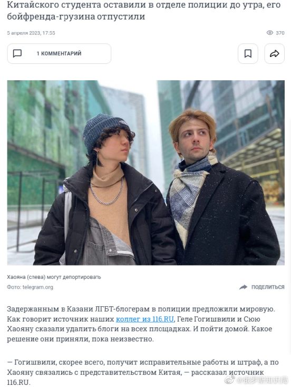This screenshot has width=291, height=387.
Task: Click the article headline text
Action: (143, 11)
